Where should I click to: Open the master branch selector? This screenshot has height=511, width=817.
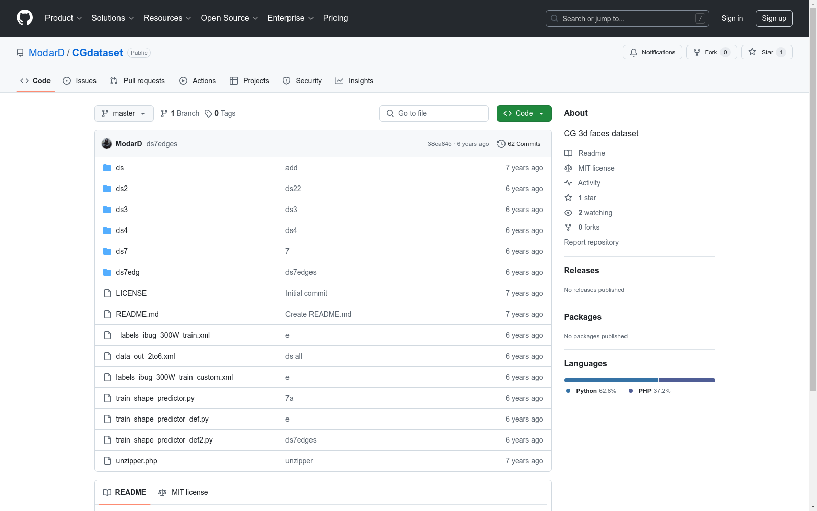tap(124, 113)
